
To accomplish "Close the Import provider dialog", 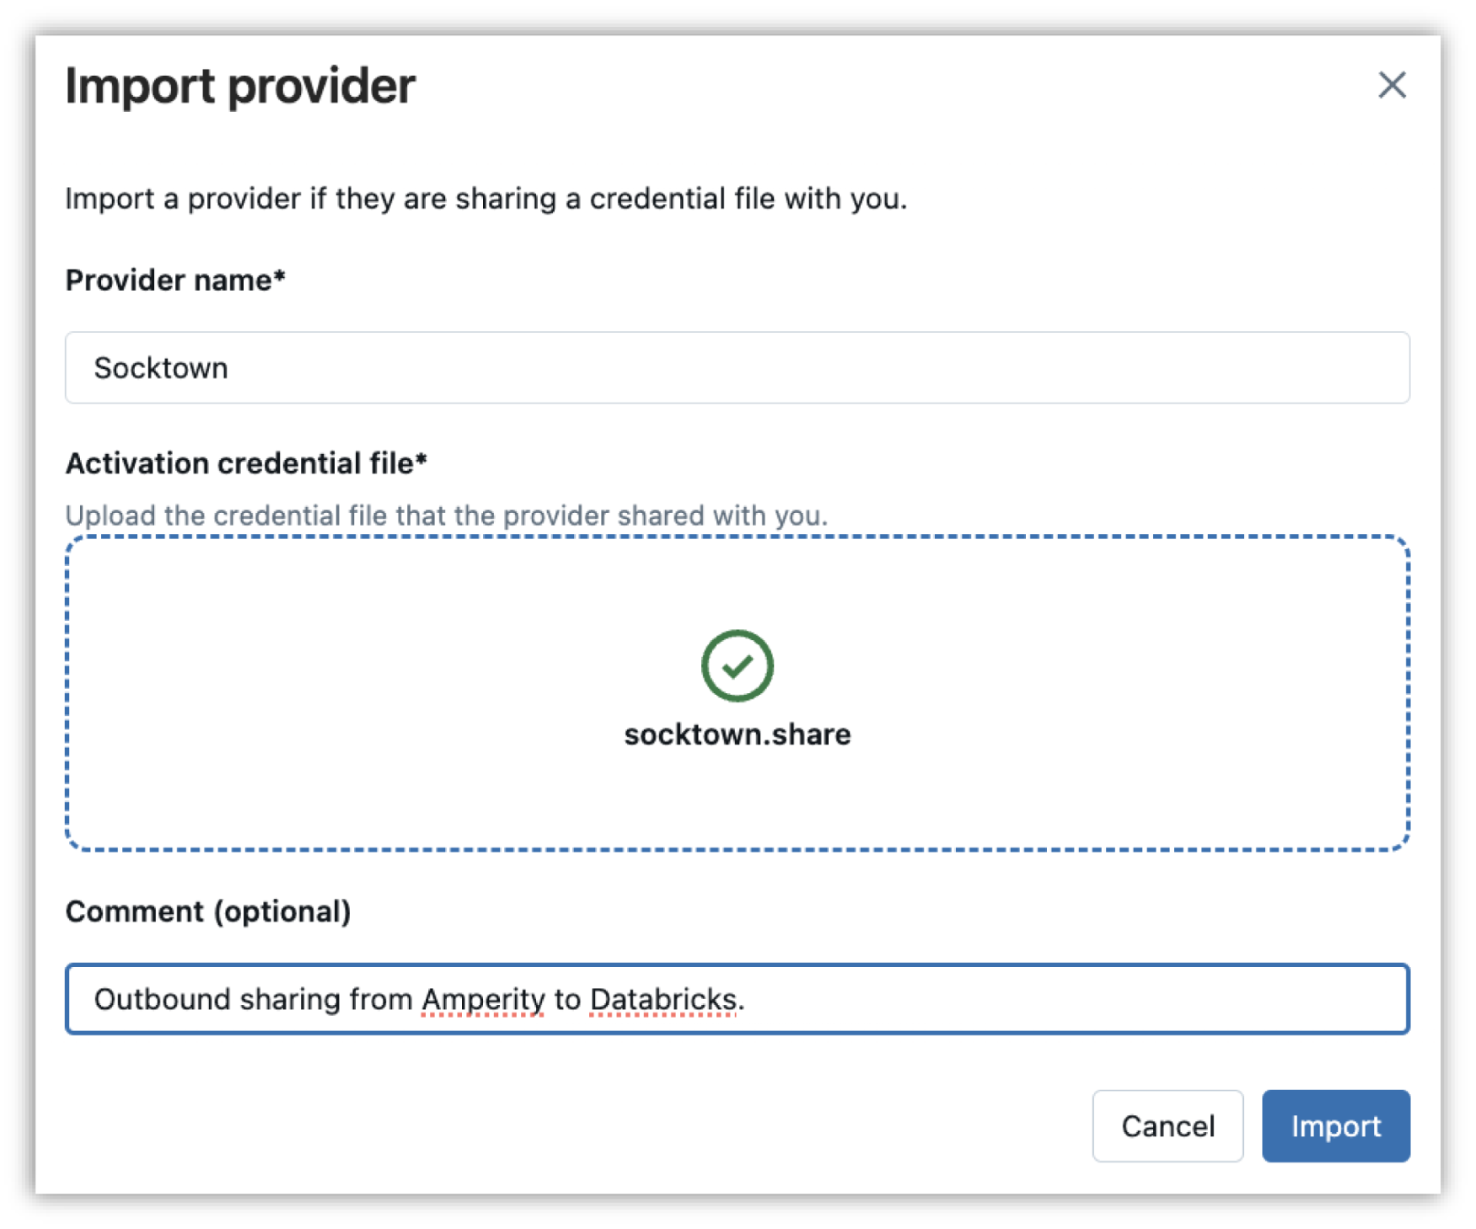I will [x=1391, y=85].
